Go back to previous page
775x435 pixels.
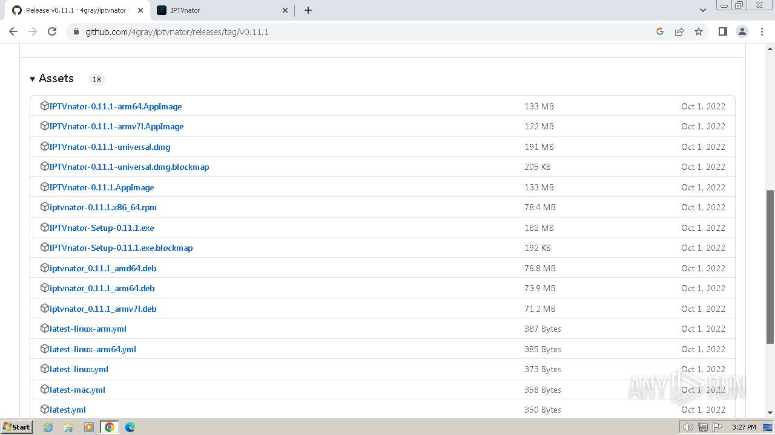coord(13,31)
